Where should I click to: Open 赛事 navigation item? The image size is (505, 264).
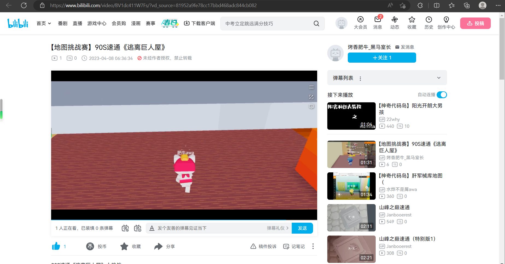coord(150,24)
